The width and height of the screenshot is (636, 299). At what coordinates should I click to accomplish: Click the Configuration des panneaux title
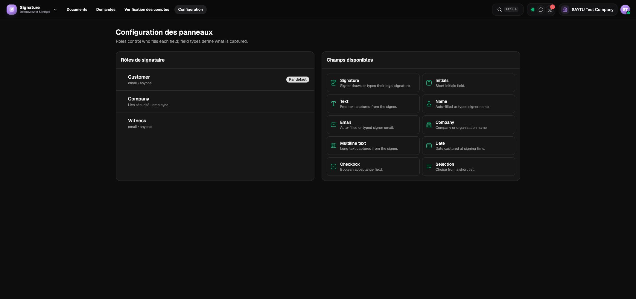[x=164, y=32]
